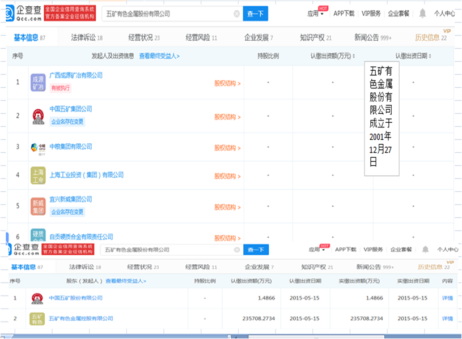Expand 股权结构 for 广西成源矿冶有限公司

pos(227,84)
